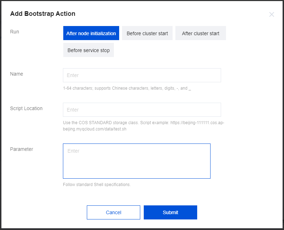Screen dimensions: 284x230
Task: Click the Name field label
Action: (17, 74)
